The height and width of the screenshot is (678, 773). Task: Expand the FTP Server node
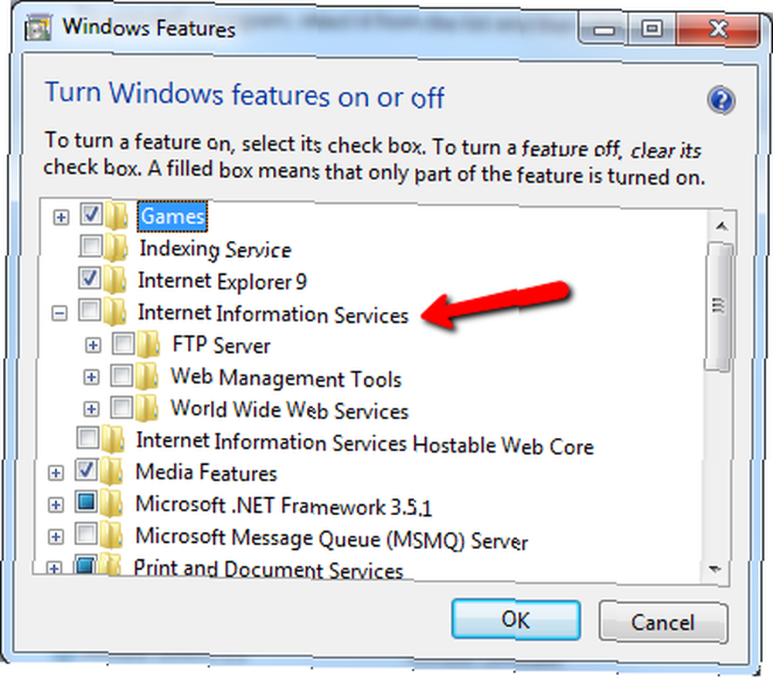tap(93, 345)
